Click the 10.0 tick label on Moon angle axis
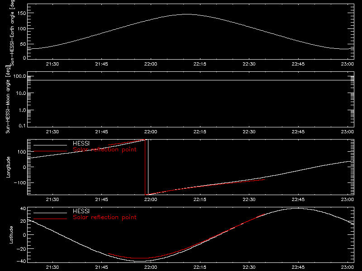This screenshot has height=271, width=362. 21,93
